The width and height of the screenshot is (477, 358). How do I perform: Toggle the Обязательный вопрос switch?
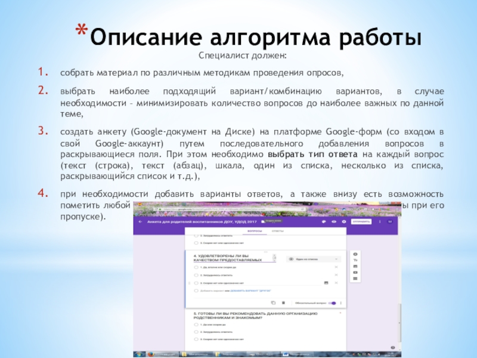tap(333, 303)
